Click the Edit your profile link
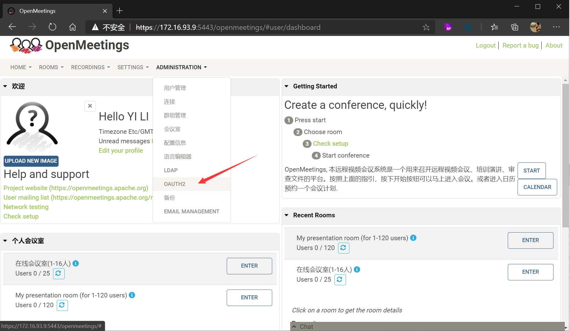Image resolution: width=570 pixels, height=331 pixels. click(121, 151)
